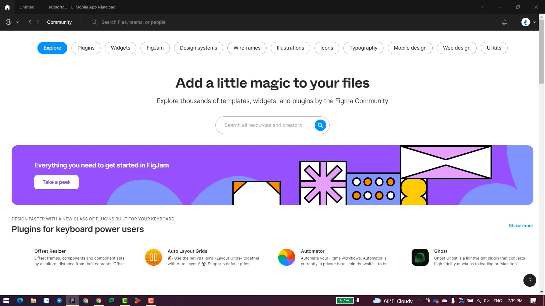Focus the Search files, teams, or people field
This screenshot has height=306, width=545.
(133, 22)
